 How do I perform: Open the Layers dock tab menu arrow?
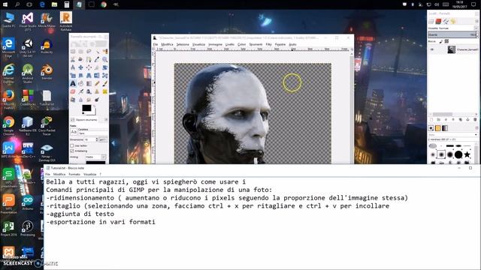coord(476,21)
